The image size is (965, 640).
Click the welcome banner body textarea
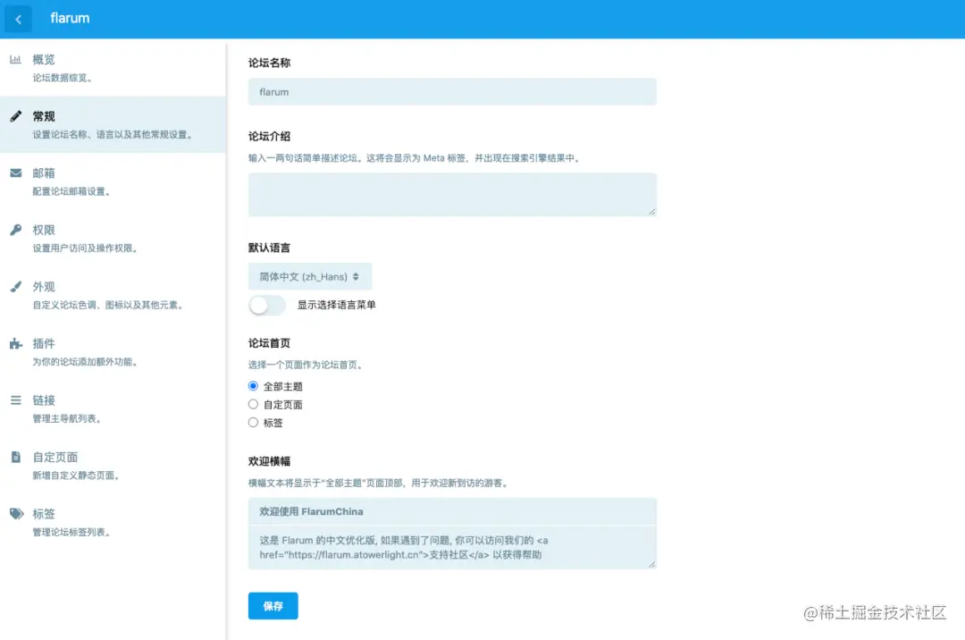[452, 547]
